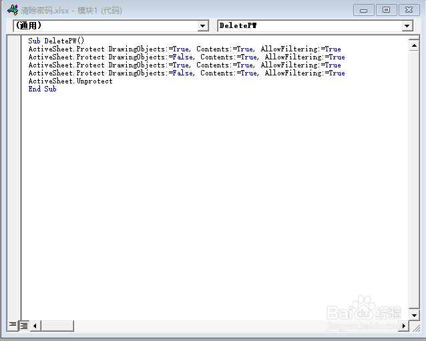The image size is (426, 341).
Task: Click the ActiveSheet.Unprotect line
Action: [70, 81]
